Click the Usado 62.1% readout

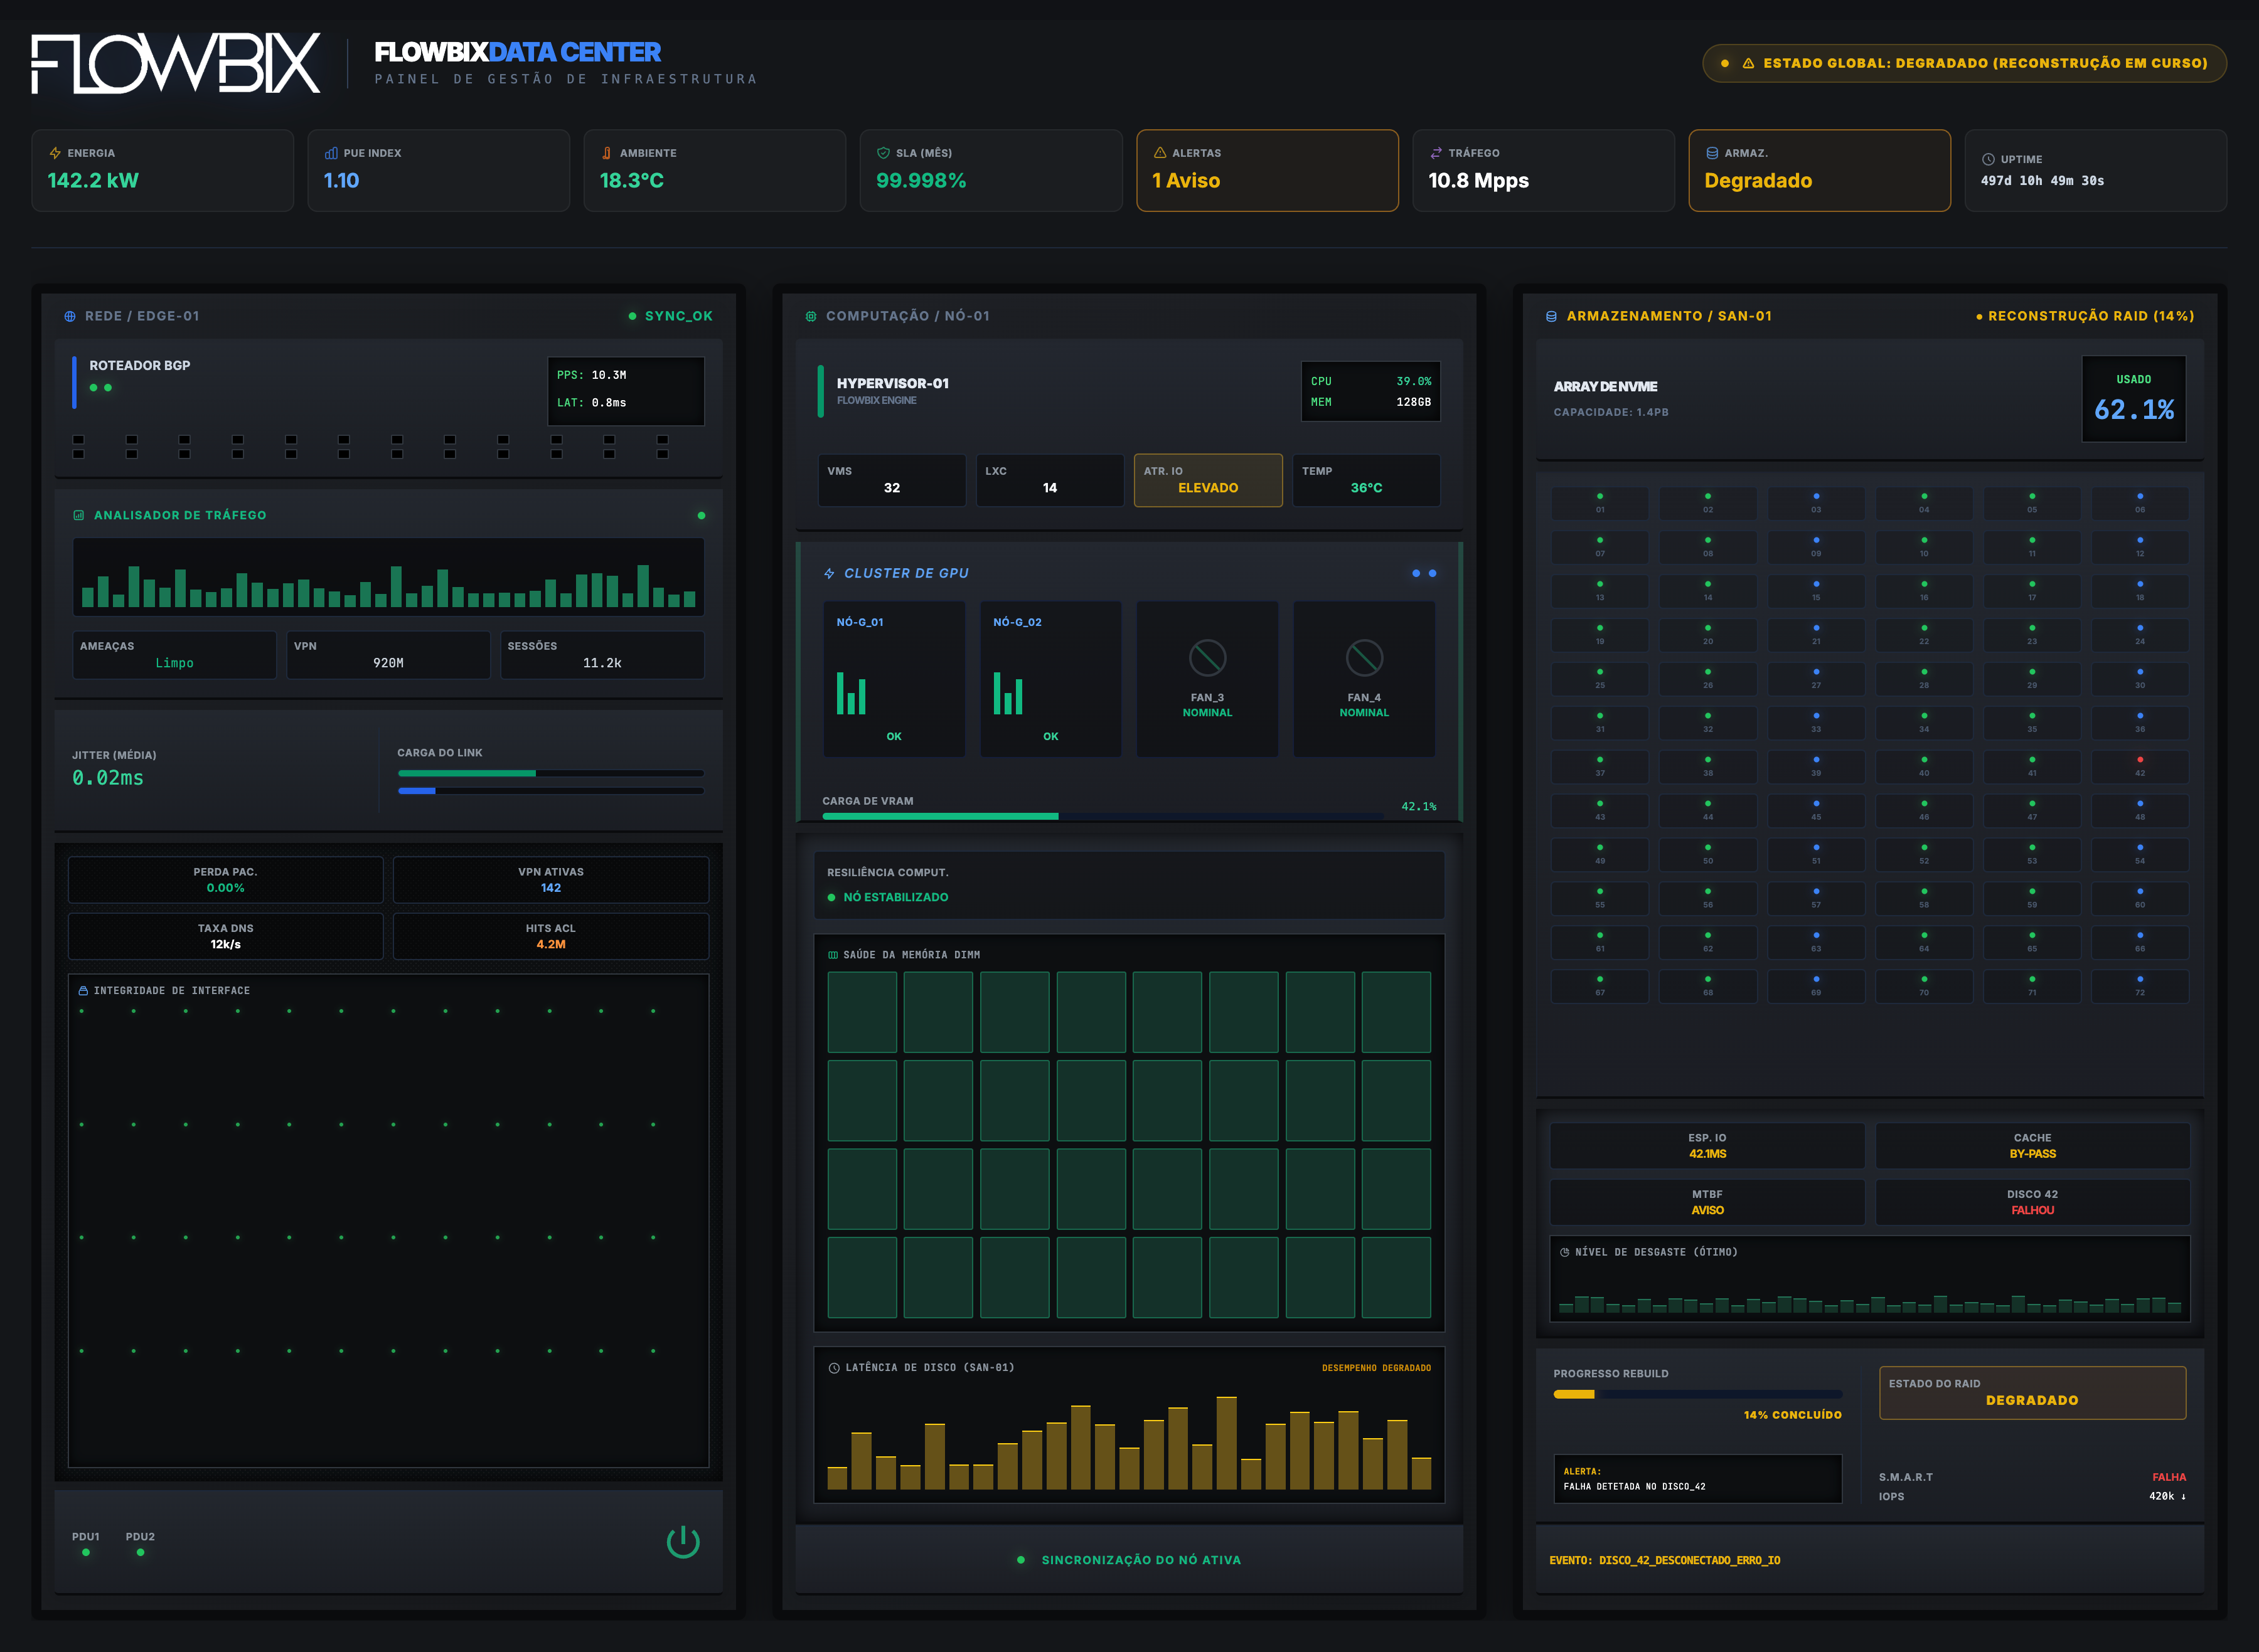[x=2133, y=399]
